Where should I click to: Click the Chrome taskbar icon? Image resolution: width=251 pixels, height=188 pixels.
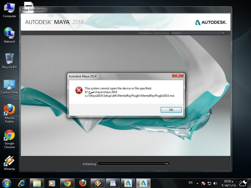[67, 183]
